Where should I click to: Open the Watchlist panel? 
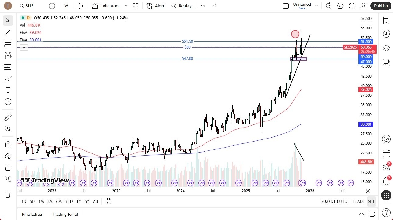(x=386, y=20)
